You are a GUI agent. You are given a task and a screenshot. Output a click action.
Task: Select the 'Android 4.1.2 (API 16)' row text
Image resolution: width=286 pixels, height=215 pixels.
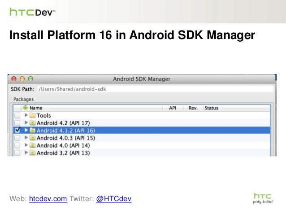click(x=66, y=131)
